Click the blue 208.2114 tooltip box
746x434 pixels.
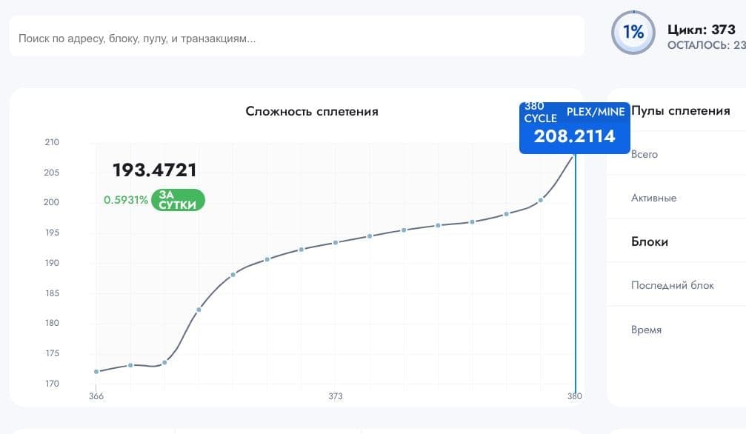pyautogui.click(x=574, y=128)
